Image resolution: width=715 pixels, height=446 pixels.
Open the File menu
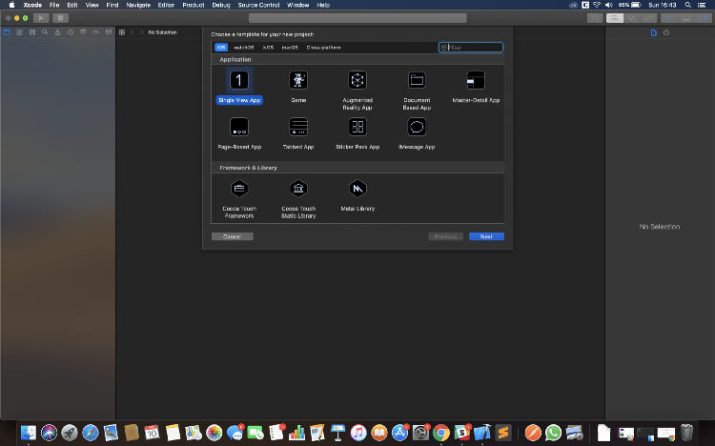pyautogui.click(x=54, y=5)
